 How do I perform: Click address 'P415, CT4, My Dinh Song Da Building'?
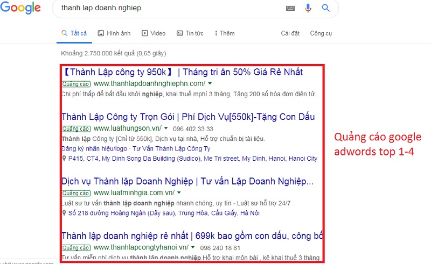point(193,158)
